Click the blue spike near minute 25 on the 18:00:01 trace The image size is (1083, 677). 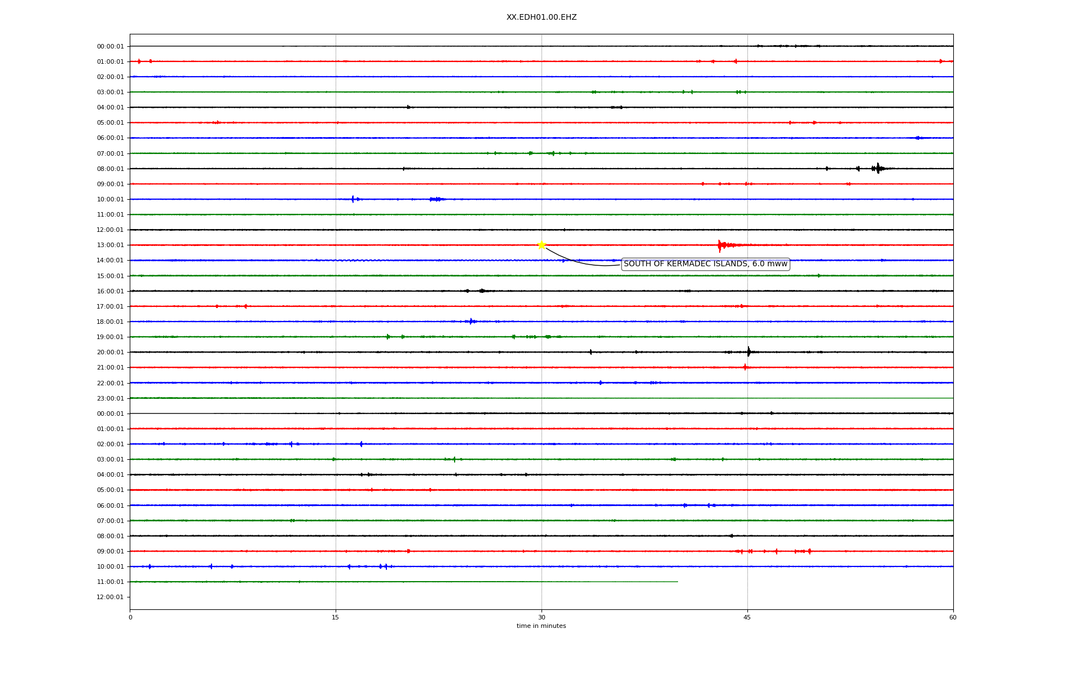471,321
